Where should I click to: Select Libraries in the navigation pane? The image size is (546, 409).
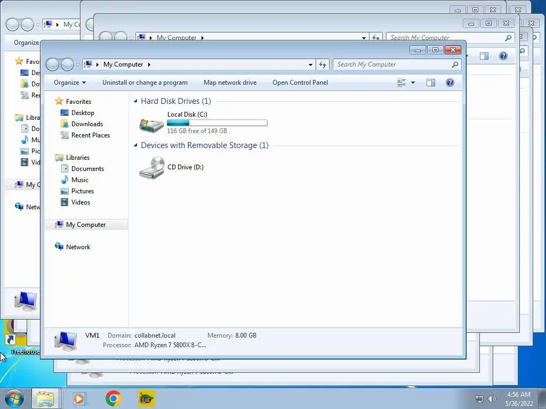pos(78,158)
